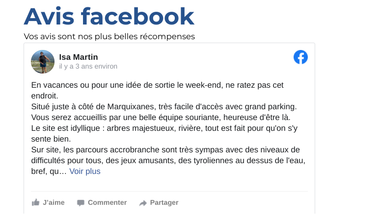Click the line mentioning 'tyroliennes au dessus de l'eau'
This screenshot has height=220, width=379.
point(168,160)
